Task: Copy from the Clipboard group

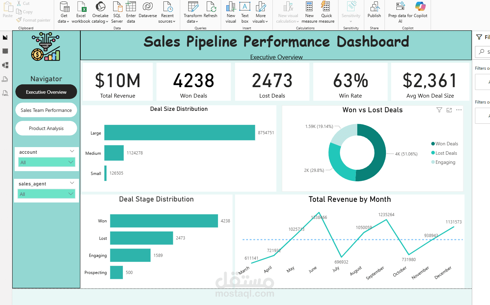Action: (x=24, y=12)
